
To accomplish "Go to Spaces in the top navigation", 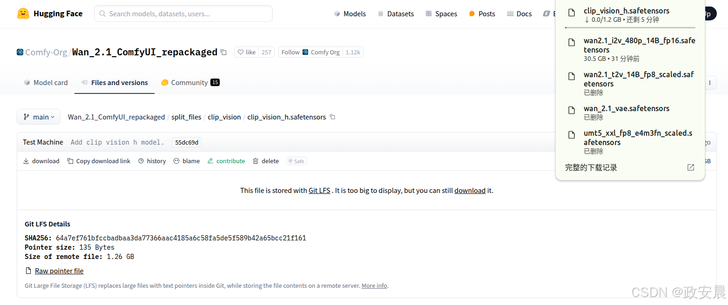I will click(441, 13).
